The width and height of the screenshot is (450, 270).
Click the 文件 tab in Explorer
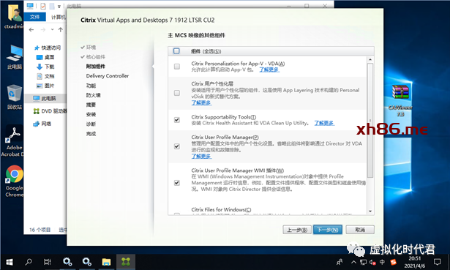[34, 17]
